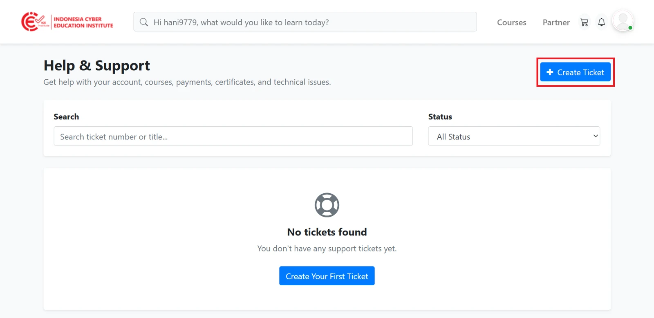The image size is (654, 318).
Task: Open the shopping cart icon
Action: pyautogui.click(x=585, y=22)
